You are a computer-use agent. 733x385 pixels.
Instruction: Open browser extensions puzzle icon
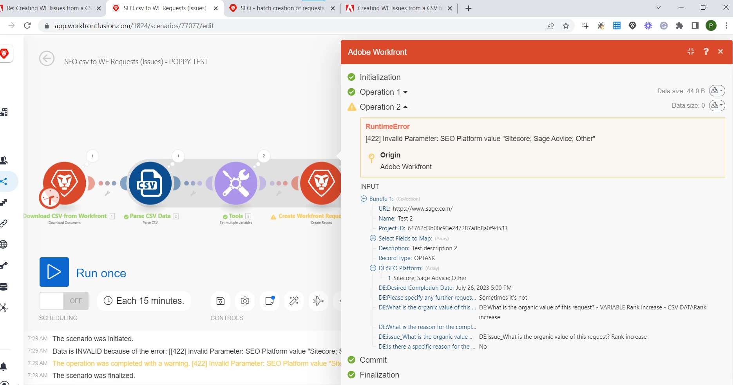point(679,26)
